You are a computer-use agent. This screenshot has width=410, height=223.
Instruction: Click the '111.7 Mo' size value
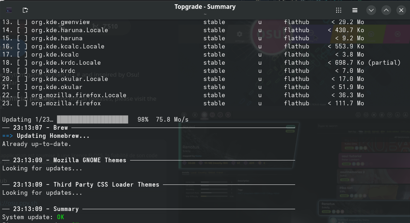click(349, 103)
